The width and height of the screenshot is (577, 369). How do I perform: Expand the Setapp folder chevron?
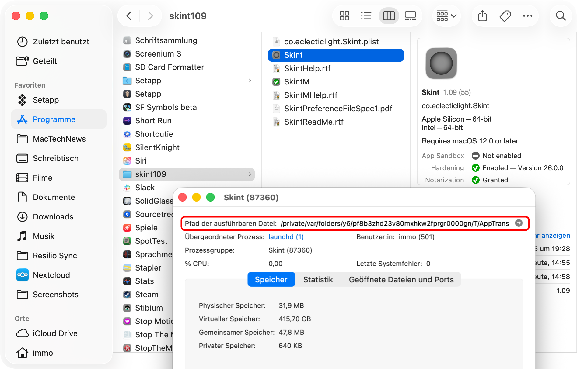[250, 81]
